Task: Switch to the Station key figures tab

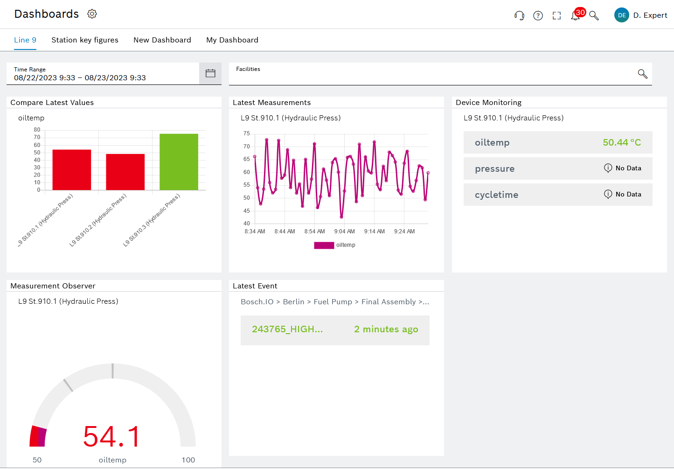Action: (x=85, y=40)
